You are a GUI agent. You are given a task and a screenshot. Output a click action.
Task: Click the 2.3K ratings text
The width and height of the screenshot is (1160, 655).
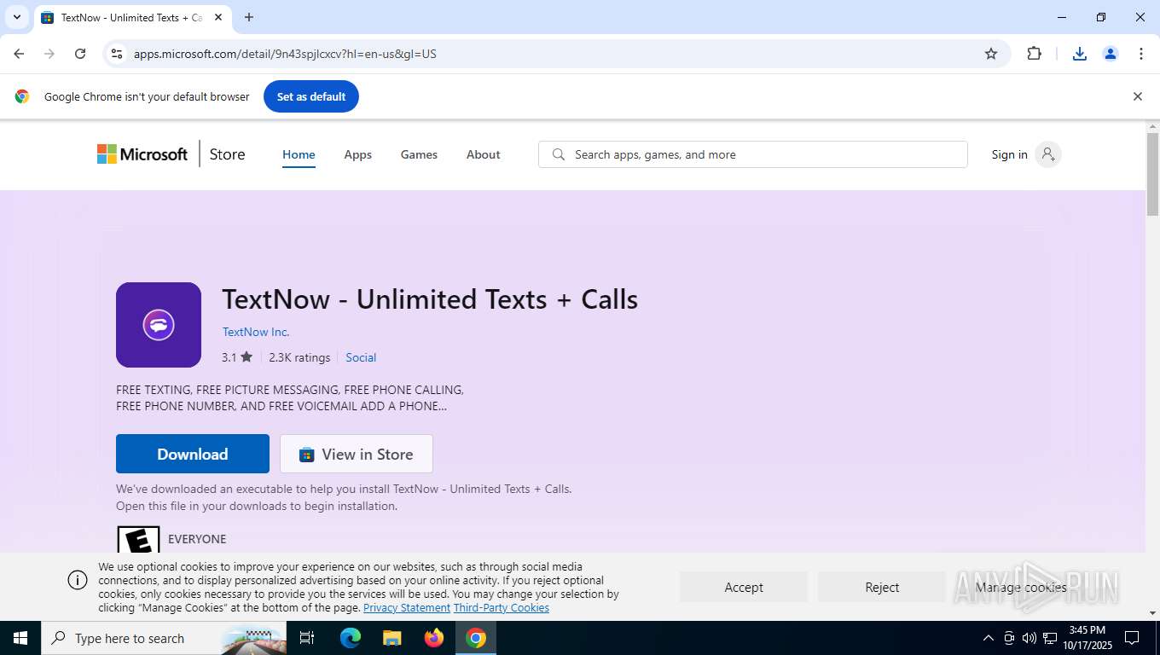point(299,357)
